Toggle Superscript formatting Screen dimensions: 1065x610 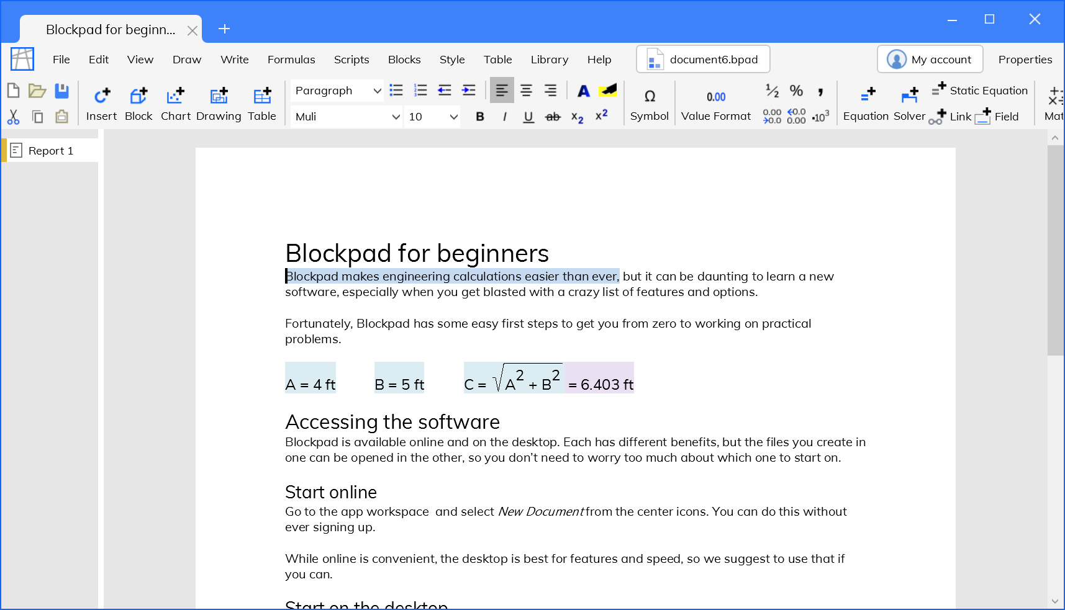(601, 115)
